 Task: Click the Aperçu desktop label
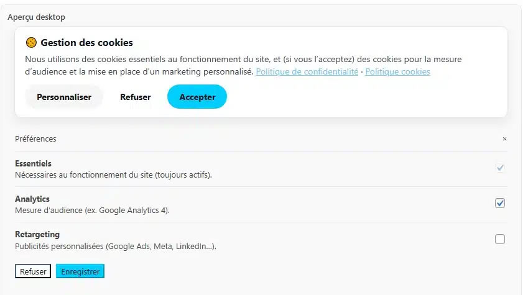pos(36,17)
